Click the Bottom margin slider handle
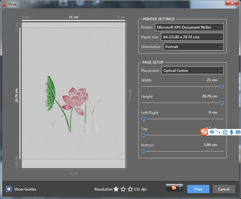 coord(143,151)
